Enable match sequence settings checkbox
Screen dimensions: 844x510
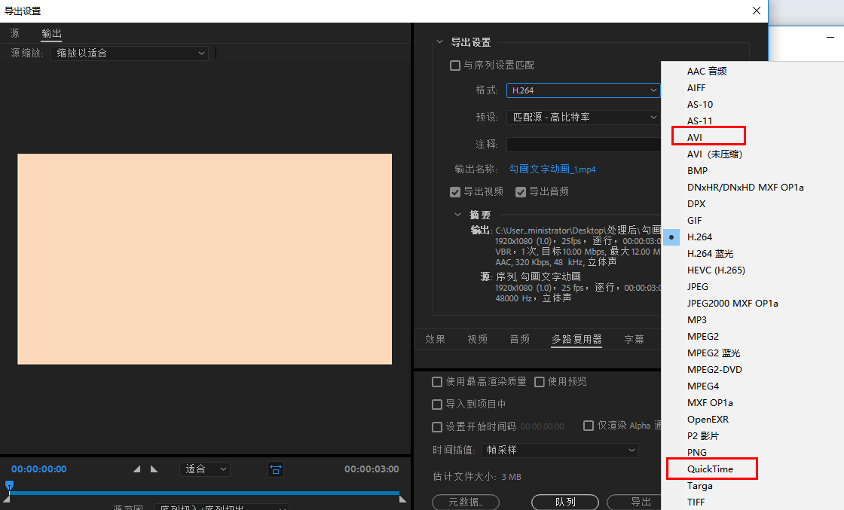pos(455,65)
